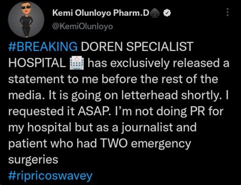Image resolution: width=241 pixels, height=185 pixels.
Task: Click the word 'surgeries' in the tweet
Action: click(x=33, y=160)
